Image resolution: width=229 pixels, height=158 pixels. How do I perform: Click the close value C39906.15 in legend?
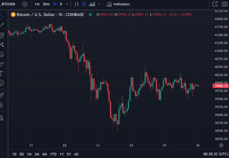coord(158,15)
